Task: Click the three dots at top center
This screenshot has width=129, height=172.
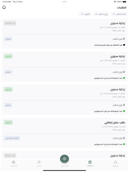Action: coord(64,2)
